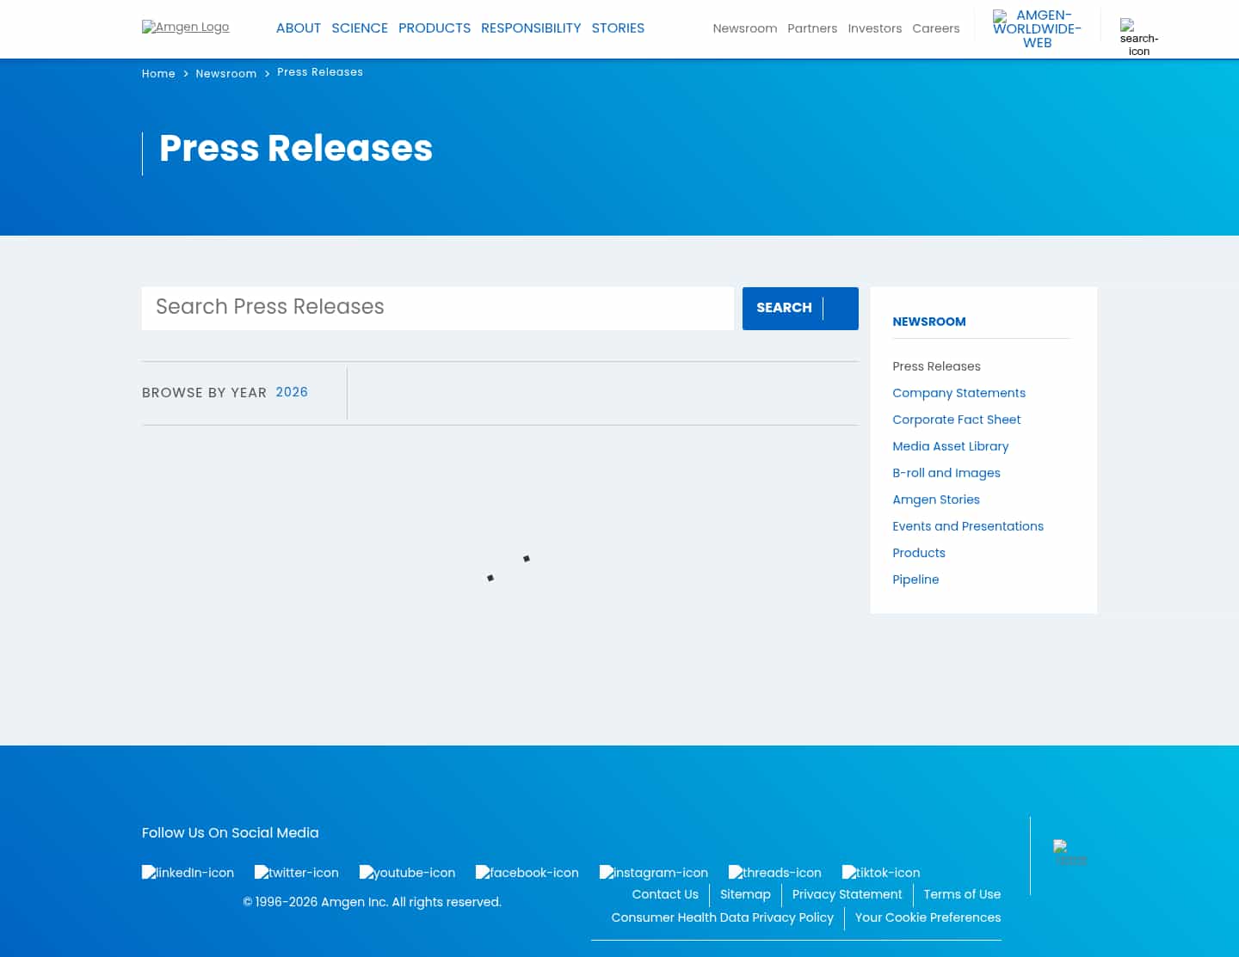The width and height of the screenshot is (1239, 957).
Task: Select the Instagram icon
Action: click(x=654, y=873)
